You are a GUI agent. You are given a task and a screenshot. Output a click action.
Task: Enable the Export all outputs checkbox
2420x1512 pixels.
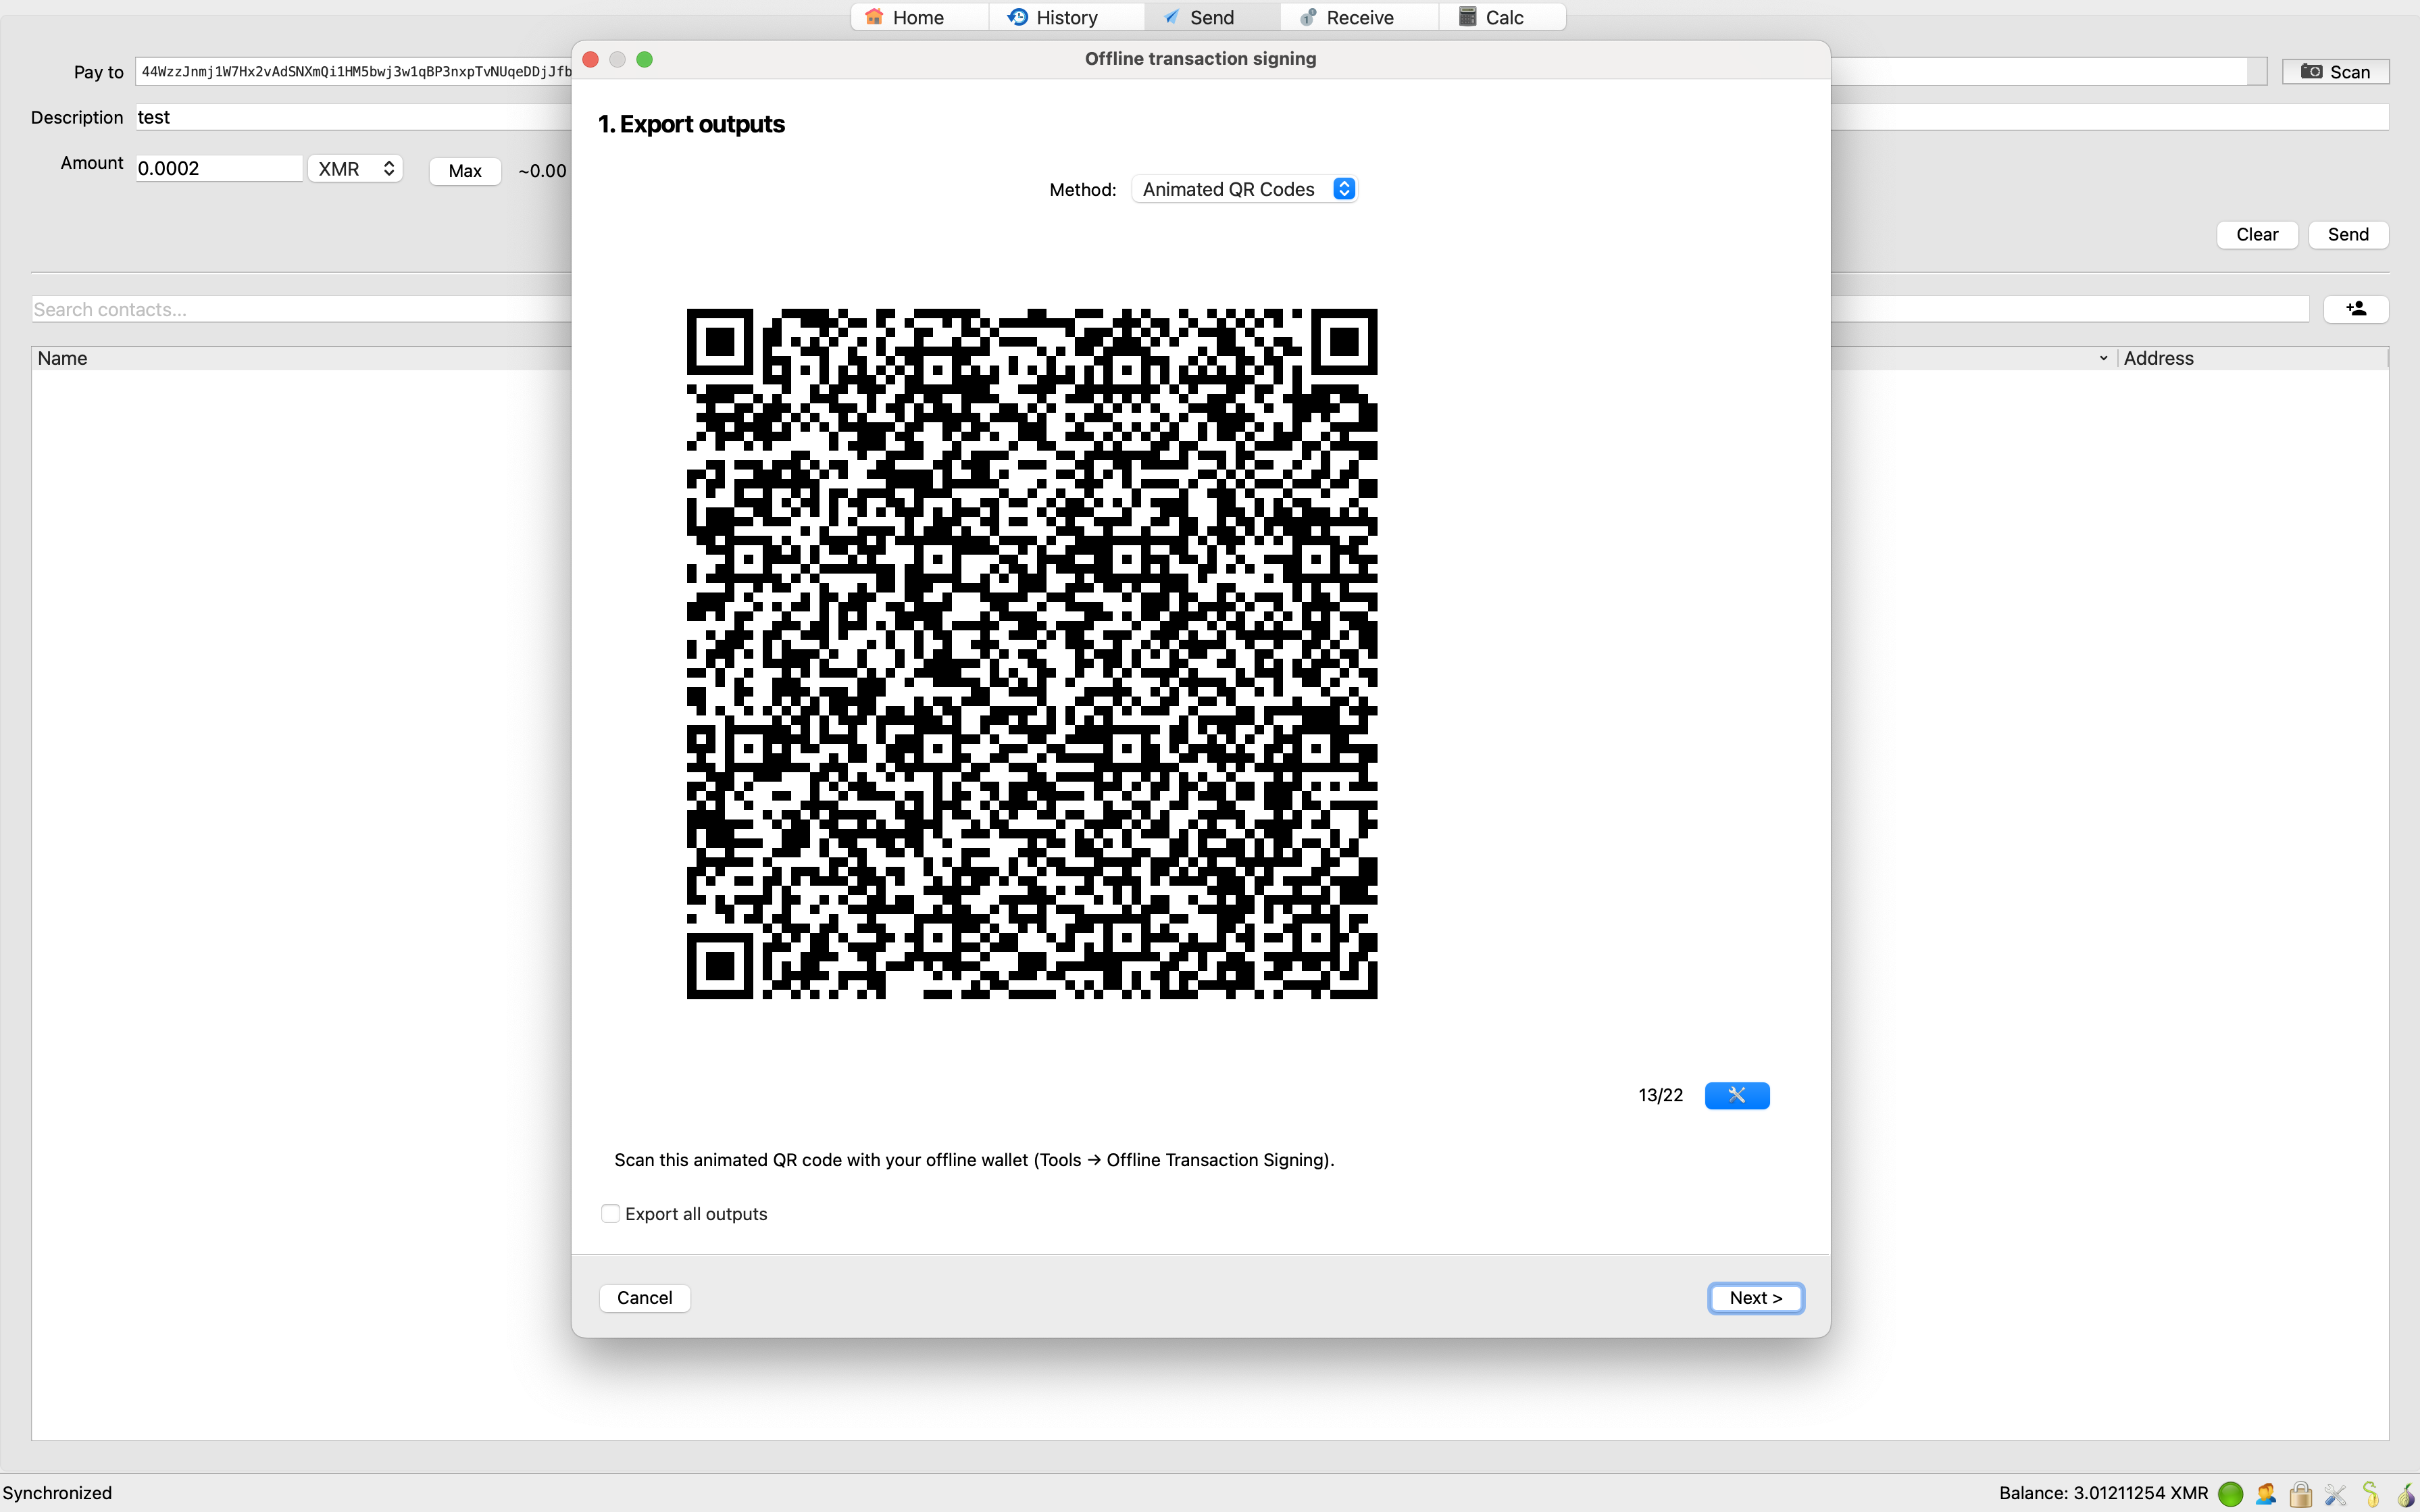tap(610, 1213)
